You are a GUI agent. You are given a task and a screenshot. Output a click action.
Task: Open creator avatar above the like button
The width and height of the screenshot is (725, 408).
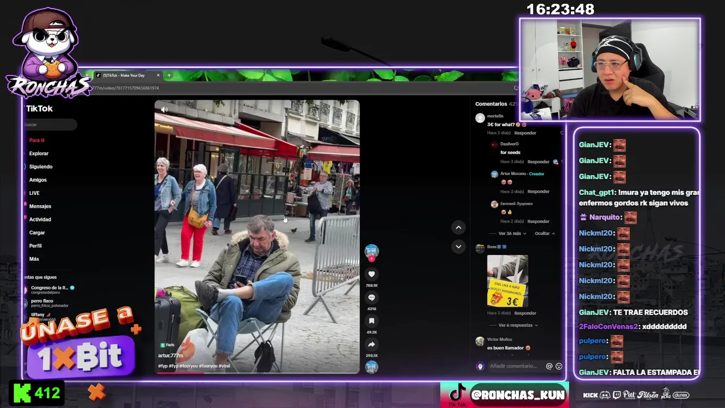[x=372, y=251]
